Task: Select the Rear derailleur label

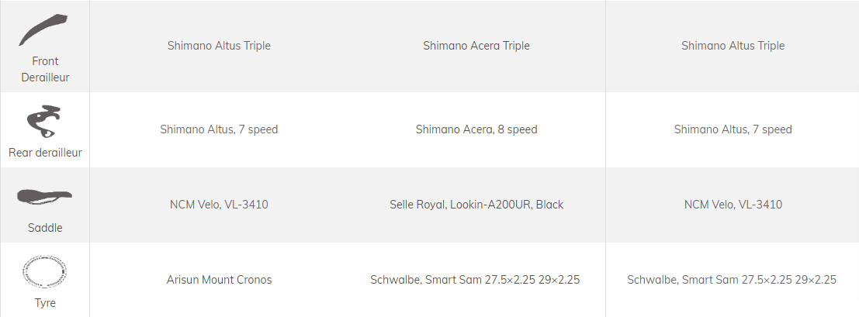Action: point(45,153)
